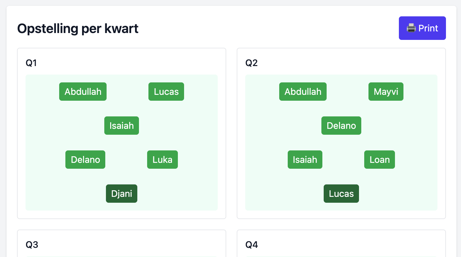Select Loan in the Q2 lineup
The height and width of the screenshot is (257, 461).
click(379, 160)
